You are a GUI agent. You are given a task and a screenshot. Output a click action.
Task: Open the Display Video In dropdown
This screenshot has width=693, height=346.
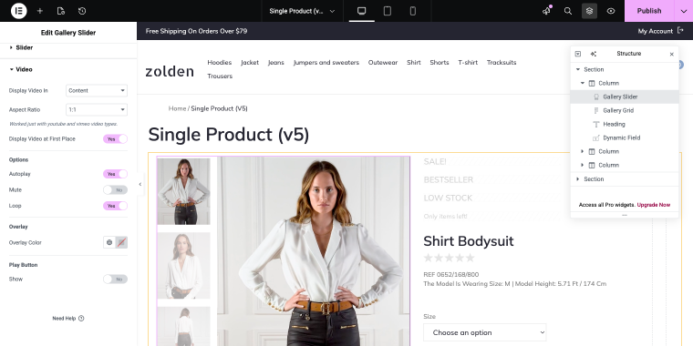pos(97,90)
